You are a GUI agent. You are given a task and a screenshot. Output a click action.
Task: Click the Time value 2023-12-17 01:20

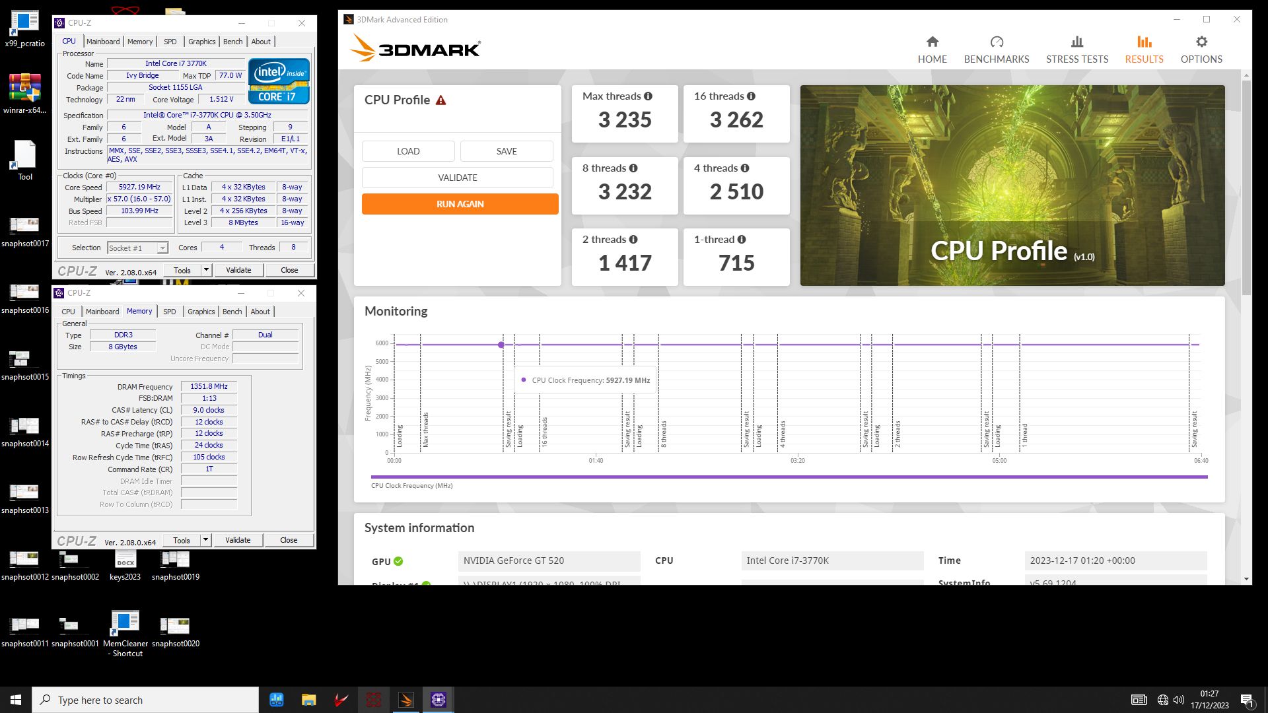point(1116,561)
